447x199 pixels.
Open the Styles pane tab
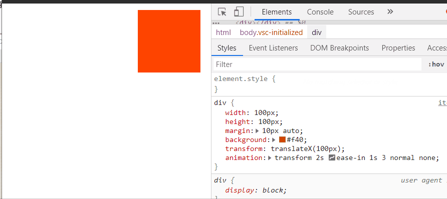click(x=227, y=48)
